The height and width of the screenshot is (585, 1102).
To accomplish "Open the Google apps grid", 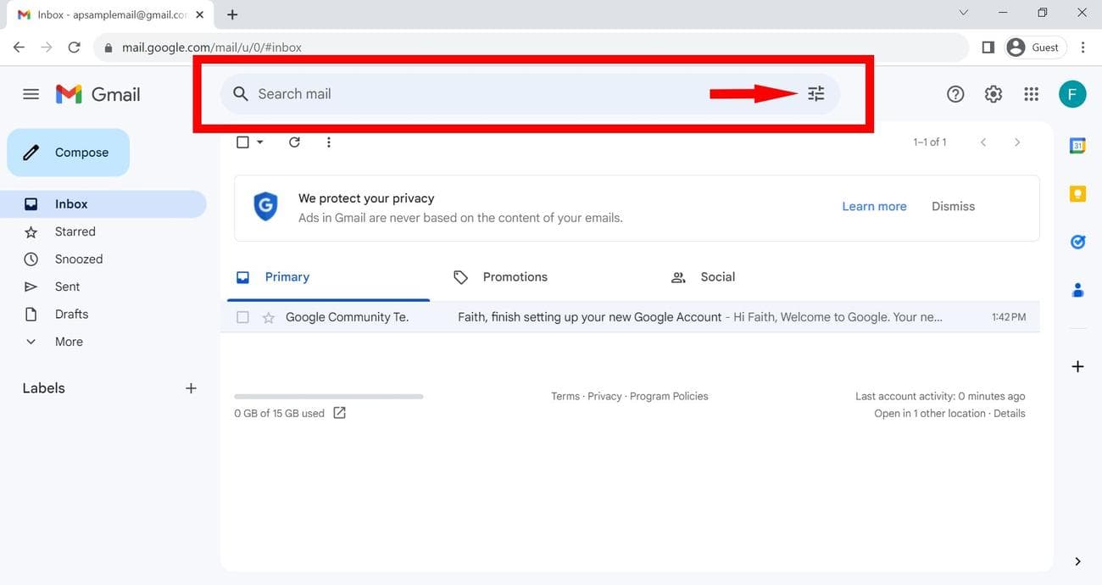I will (1031, 93).
